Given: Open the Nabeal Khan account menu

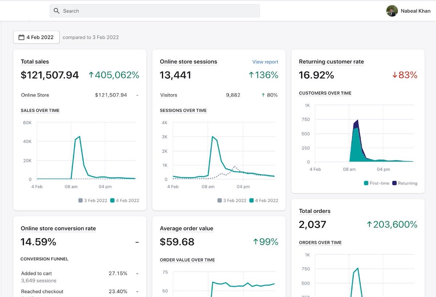Looking at the screenshot, I should (x=408, y=11).
